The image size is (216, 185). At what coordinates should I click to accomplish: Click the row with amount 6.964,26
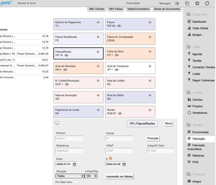[x=24, y=54]
